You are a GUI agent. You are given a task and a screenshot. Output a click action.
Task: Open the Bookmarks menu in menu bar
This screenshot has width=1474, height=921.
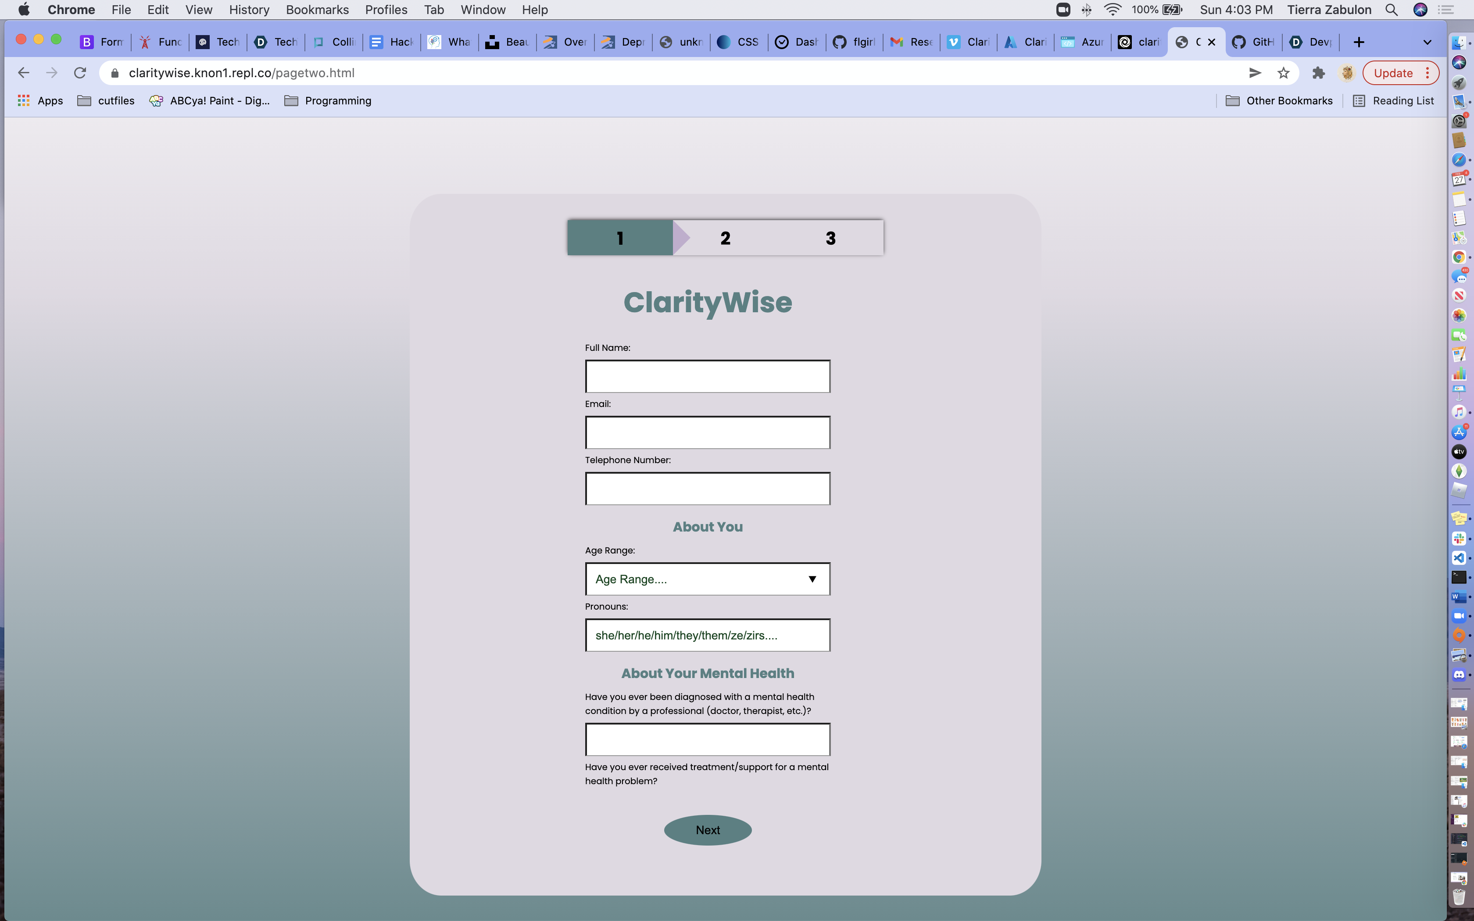coord(317,10)
